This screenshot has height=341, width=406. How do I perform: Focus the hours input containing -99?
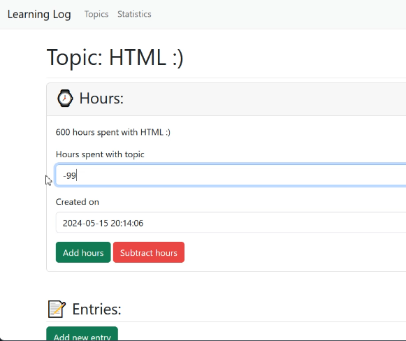[x=231, y=175]
